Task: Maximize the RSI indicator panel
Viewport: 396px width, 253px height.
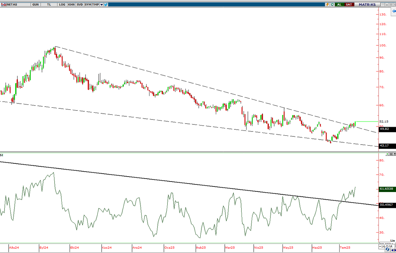Action: tap(391, 154)
